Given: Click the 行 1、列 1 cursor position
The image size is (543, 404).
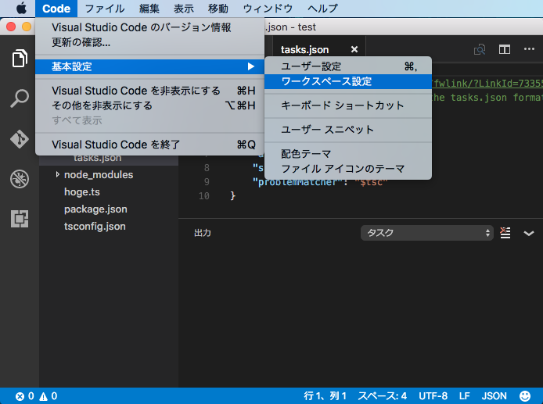Looking at the screenshot, I should 325,396.
